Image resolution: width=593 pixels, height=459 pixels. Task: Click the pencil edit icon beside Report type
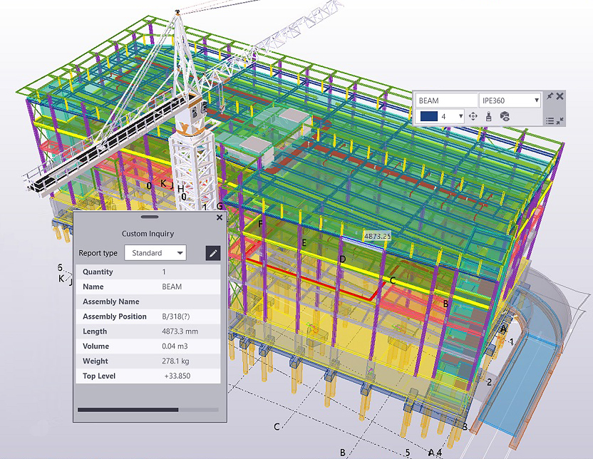click(212, 252)
